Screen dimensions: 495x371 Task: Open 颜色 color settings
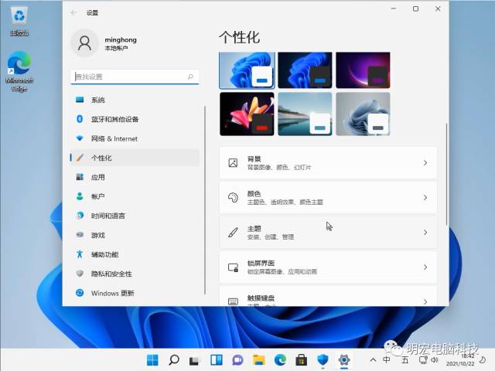click(328, 198)
